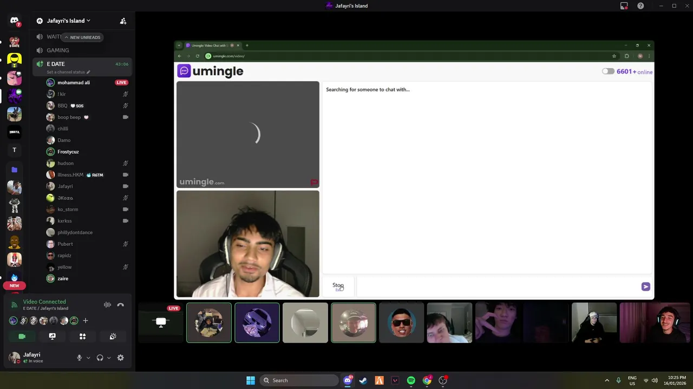The image size is (693, 389).
Task: Click the ENG US language indicator
Action: tap(632, 380)
